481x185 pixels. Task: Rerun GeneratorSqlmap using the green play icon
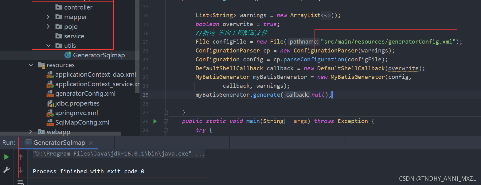point(6,157)
